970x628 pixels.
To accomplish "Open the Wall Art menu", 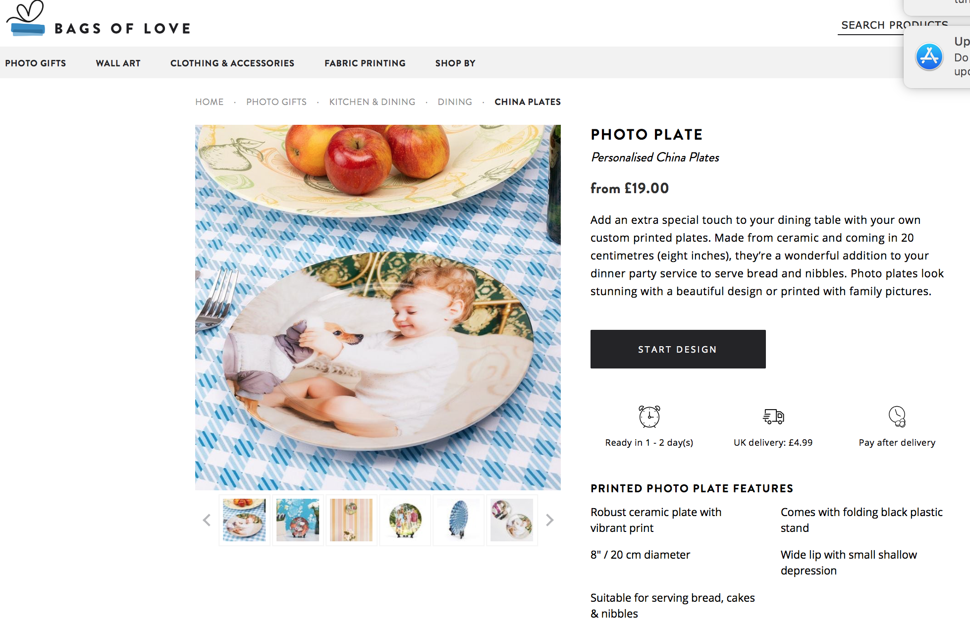I will pos(118,63).
